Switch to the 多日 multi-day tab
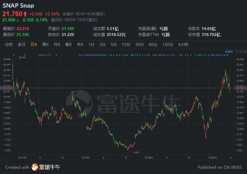 (x=22, y=45)
